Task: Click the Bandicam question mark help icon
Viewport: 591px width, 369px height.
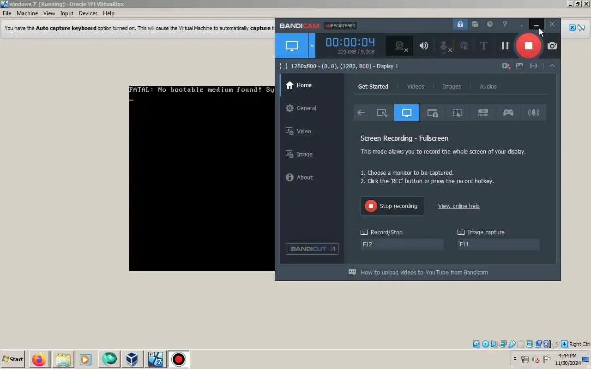Action: tap(505, 24)
